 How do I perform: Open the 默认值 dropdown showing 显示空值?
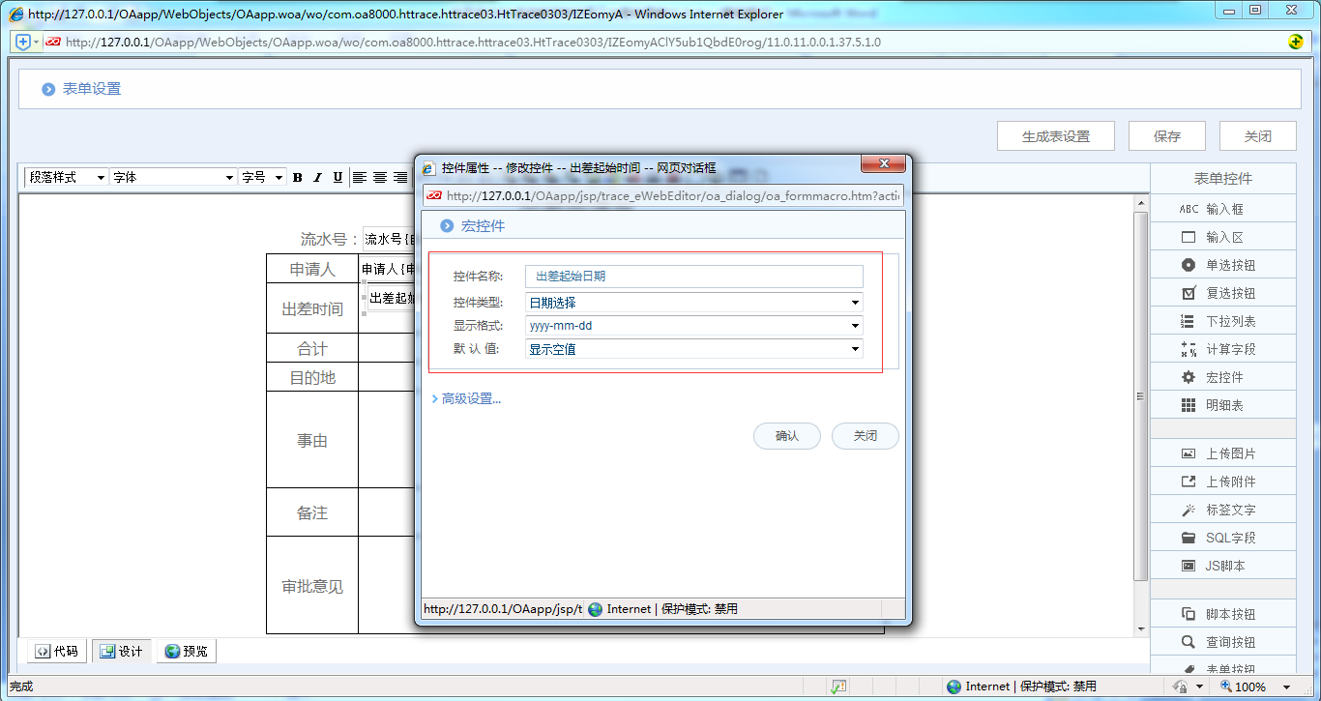pos(693,349)
